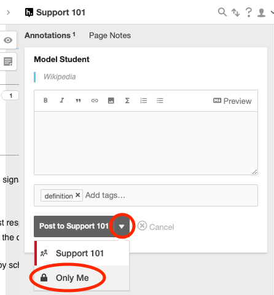
Task: Create a new page note icon
Action: [x=8, y=61]
